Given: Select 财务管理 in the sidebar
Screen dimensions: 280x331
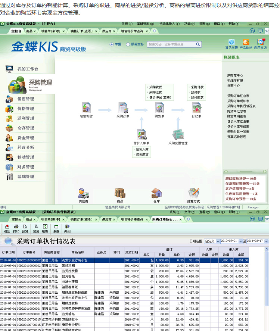Looking at the screenshot, I should pyautogui.click(x=26, y=167).
